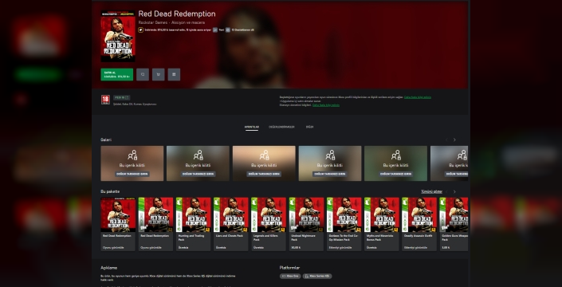Click DOĞUM TARİHİNİZİ GİRİN on third gallery tile
Viewport: 562px width, 287px height.
coord(264,174)
